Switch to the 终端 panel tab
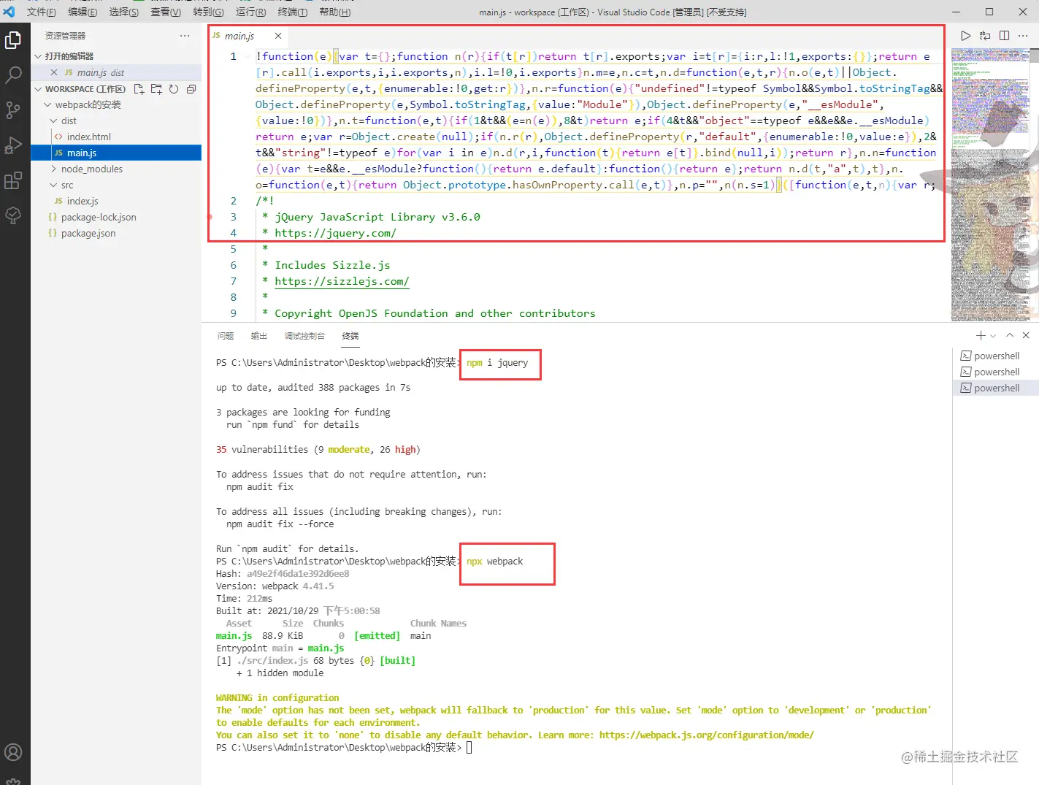Screen dimensions: 1039x785 (350, 336)
